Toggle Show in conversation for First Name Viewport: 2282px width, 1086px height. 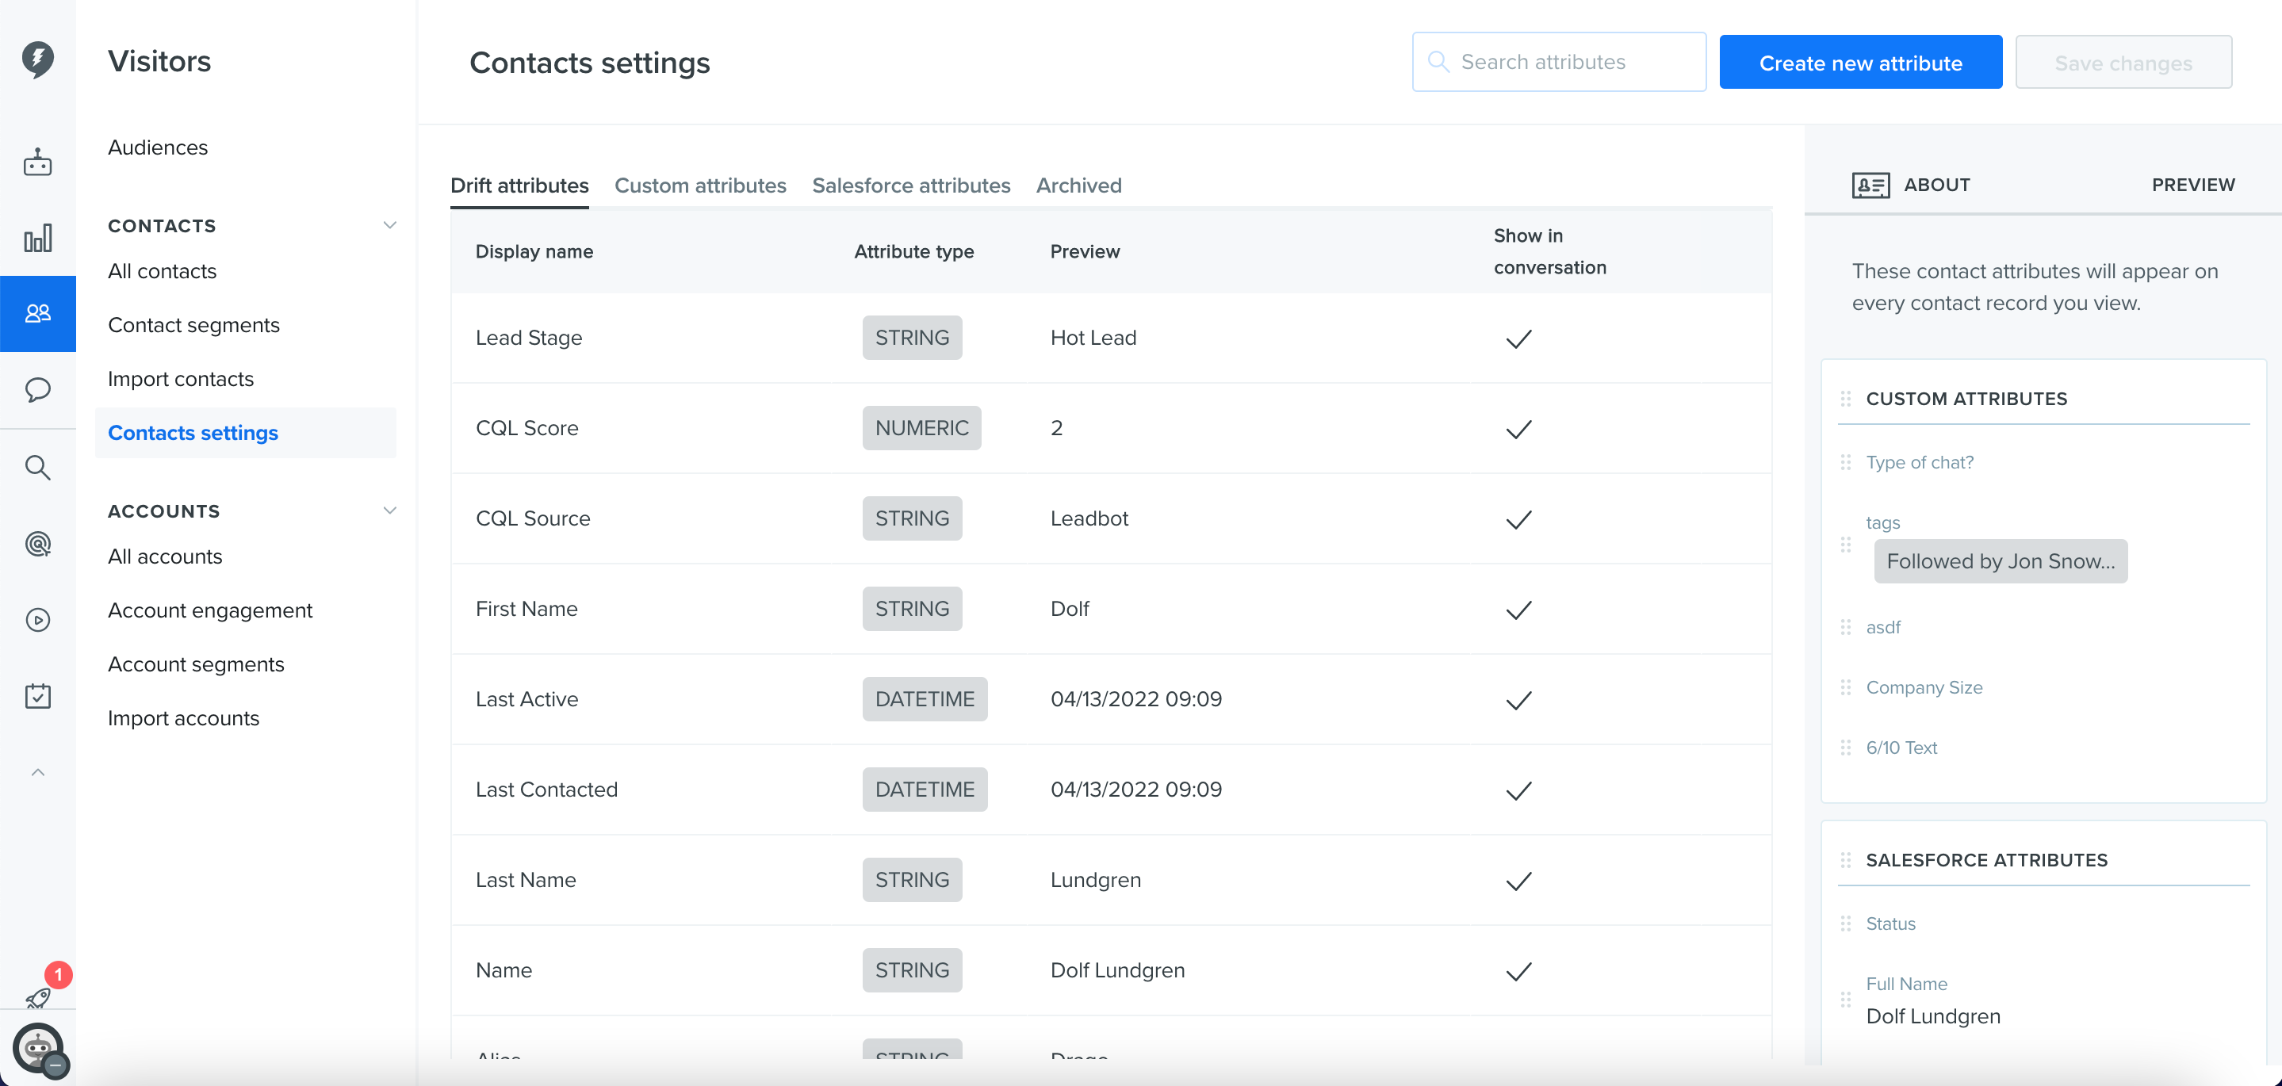(x=1518, y=610)
